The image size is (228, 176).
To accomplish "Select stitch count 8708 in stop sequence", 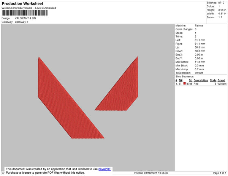I will tap(189, 84).
